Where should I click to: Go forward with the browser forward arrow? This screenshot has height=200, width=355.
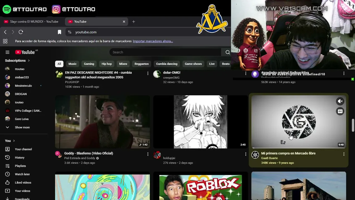point(13,32)
